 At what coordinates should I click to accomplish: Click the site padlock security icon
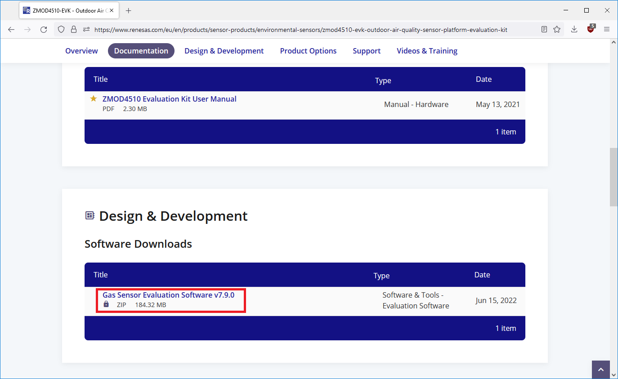[x=74, y=30]
